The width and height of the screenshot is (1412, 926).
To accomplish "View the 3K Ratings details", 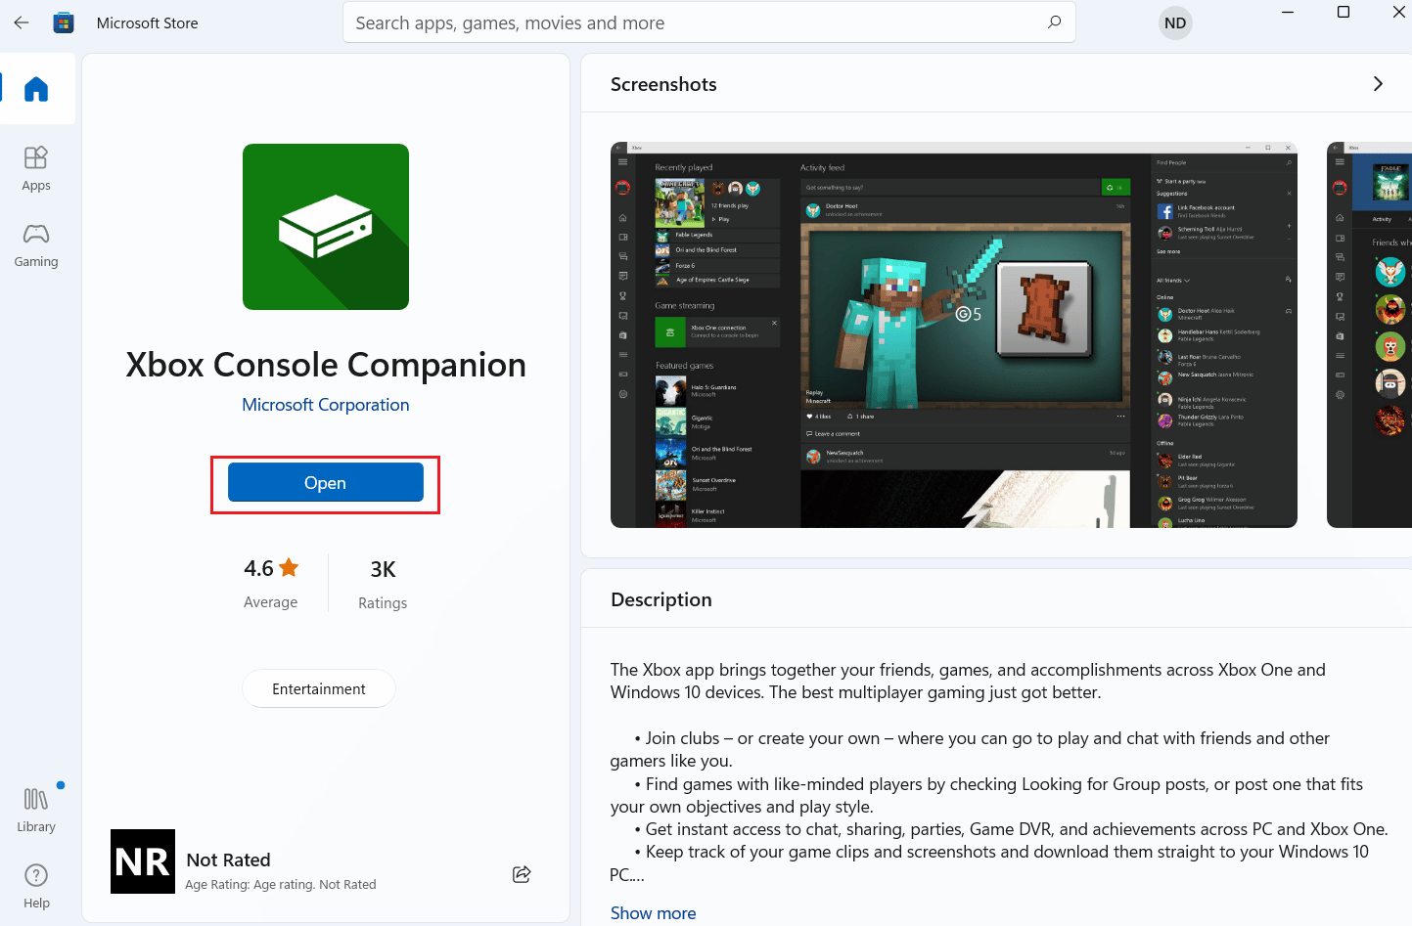I will tap(383, 582).
